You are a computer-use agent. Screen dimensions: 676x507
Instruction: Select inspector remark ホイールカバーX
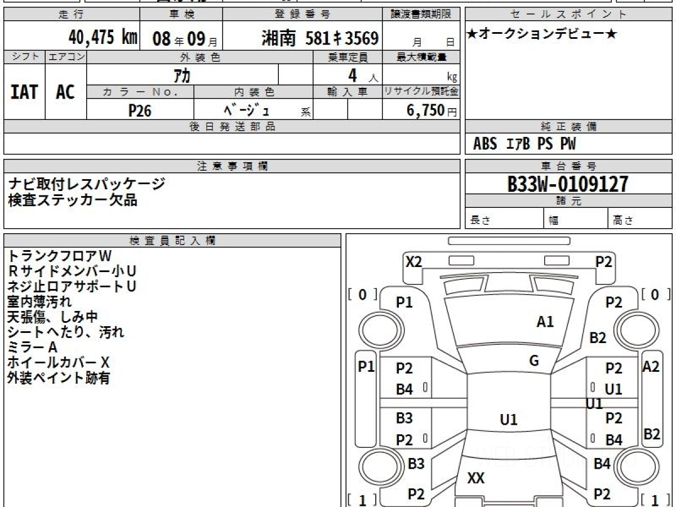pos(59,362)
